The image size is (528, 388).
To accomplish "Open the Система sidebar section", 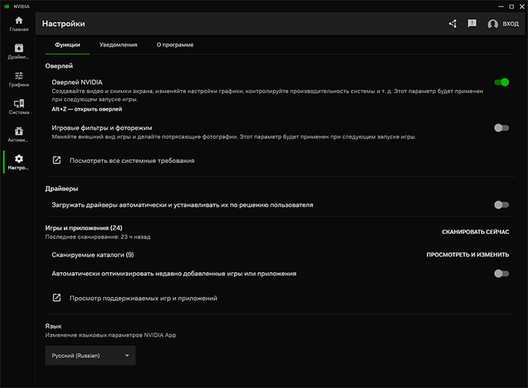I will 19,107.
